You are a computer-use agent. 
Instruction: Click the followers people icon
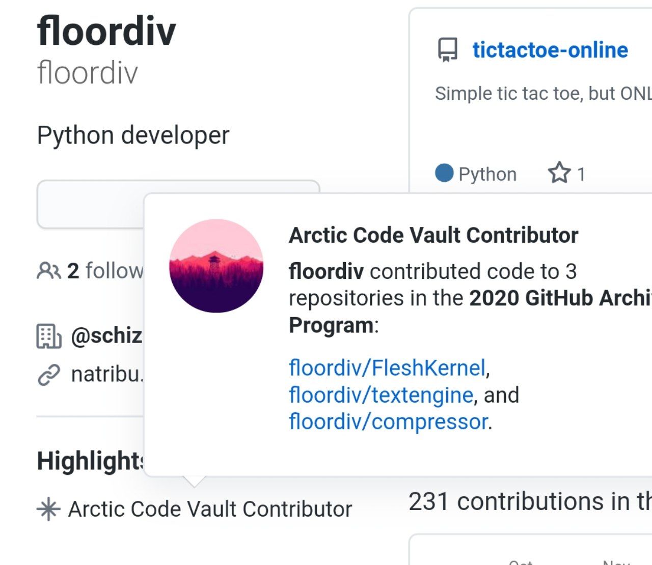[x=49, y=271]
